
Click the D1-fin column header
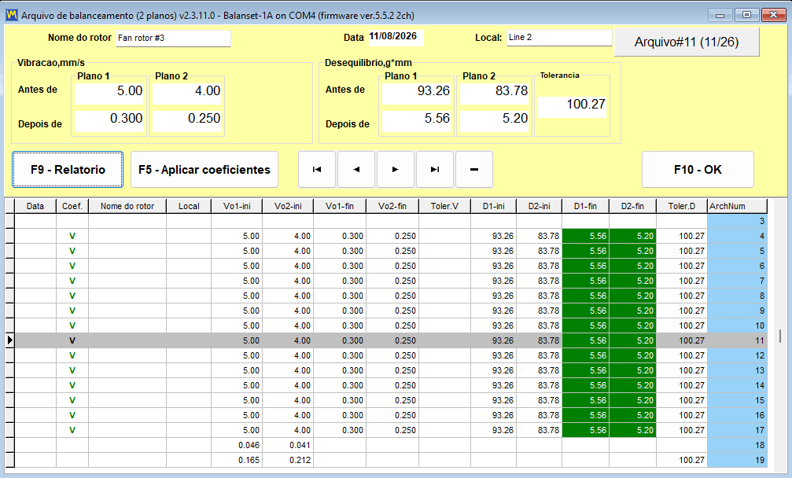point(585,206)
